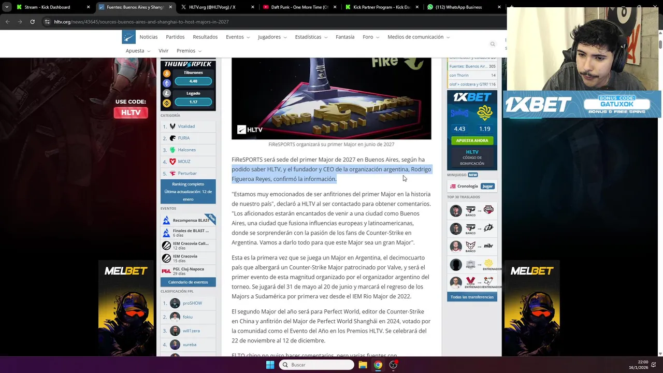Click the browser back arrow
The width and height of the screenshot is (663, 373).
[7, 22]
